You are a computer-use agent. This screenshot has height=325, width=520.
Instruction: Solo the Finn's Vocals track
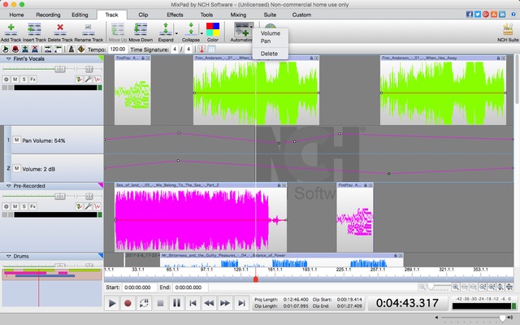tap(24, 80)
